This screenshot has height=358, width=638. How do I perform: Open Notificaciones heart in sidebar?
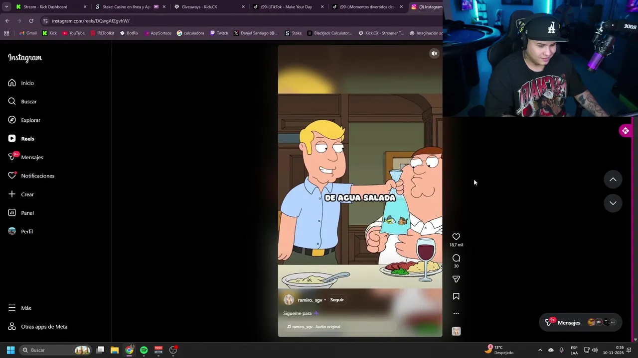point(31,176)
